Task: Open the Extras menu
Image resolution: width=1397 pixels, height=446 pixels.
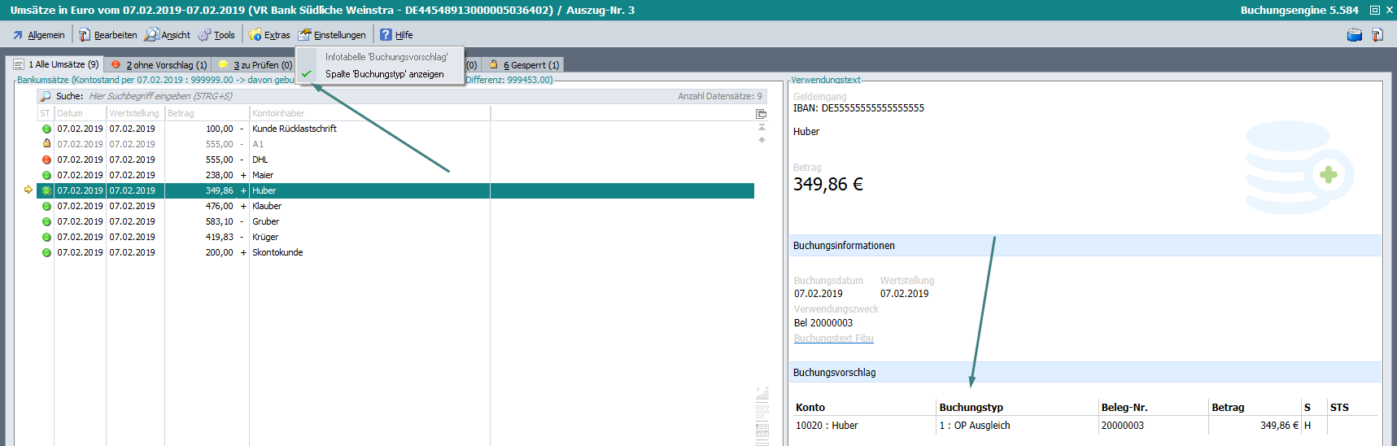Action: tap(269, 35)
